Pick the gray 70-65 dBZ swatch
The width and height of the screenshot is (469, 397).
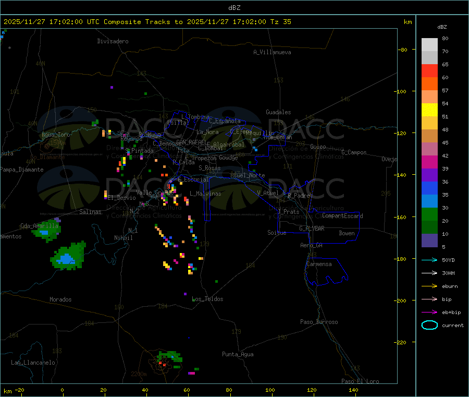tap(429, 58)
